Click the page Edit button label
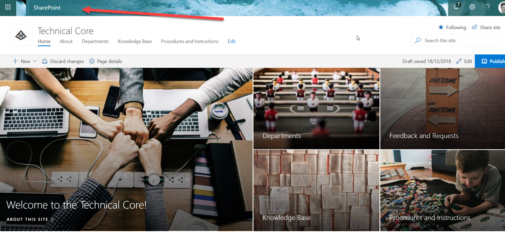The image size is (505, 240). point(468,61)
